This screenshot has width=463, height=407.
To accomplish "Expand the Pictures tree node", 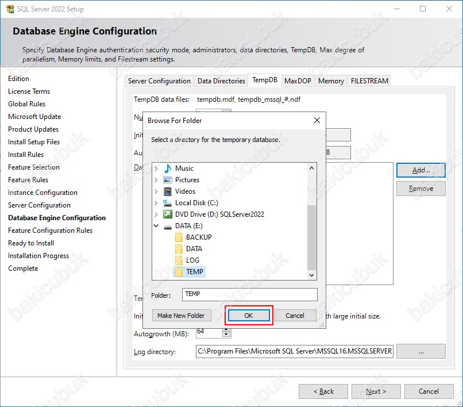I will point(156,180).
